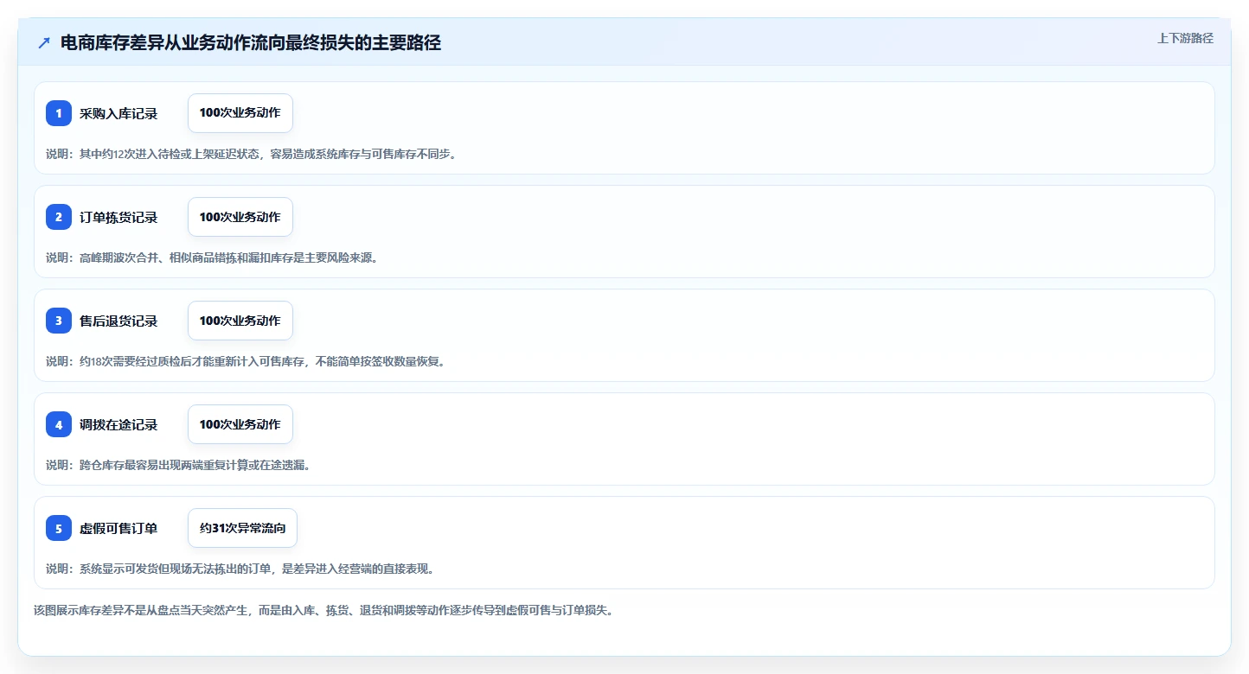Screen dimensions: 1249x674
Task: Click 100次业务动作 pill in 采购入库记录 card
Action: (240, 113)
